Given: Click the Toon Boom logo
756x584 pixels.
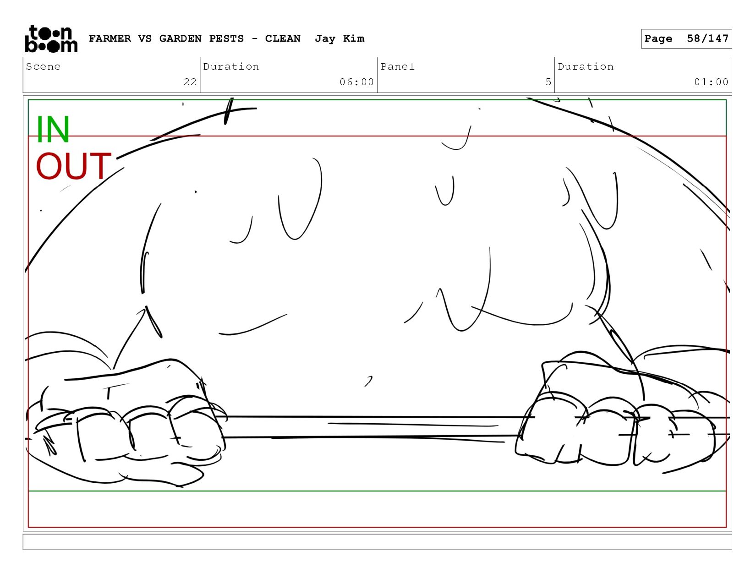Looking at the screenshot, I should [51, 39].
